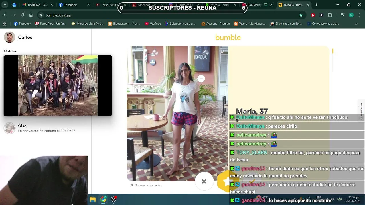Screen dimensions: 365x205
Task: Click the Carlos profile name
Action: click(x=25, y=37)
